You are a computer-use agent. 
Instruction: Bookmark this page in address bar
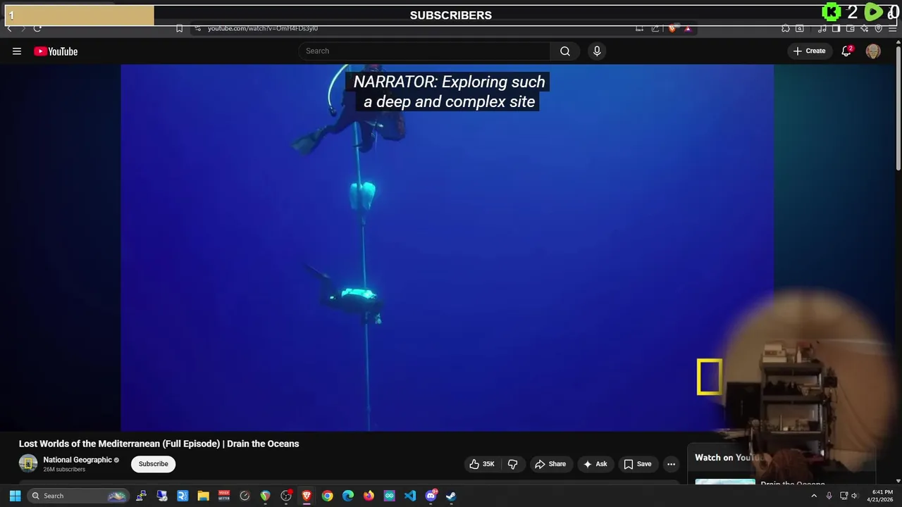tap(179, 28)
